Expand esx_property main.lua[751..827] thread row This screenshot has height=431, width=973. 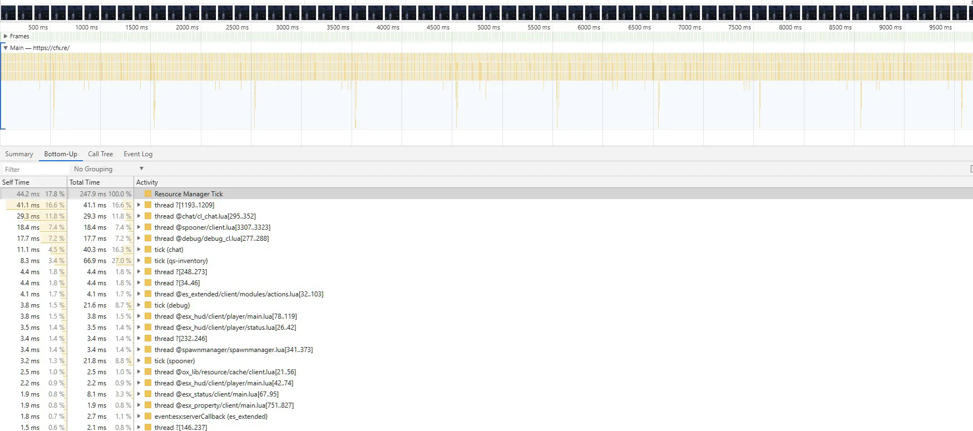[139, 405]
